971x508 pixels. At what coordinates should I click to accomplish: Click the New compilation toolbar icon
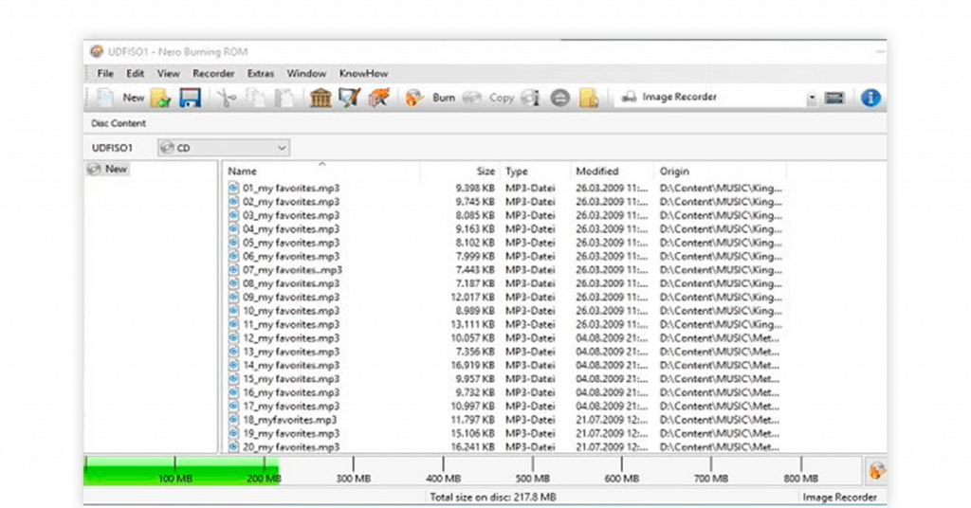pyautogui.click(x=106, y=98)
